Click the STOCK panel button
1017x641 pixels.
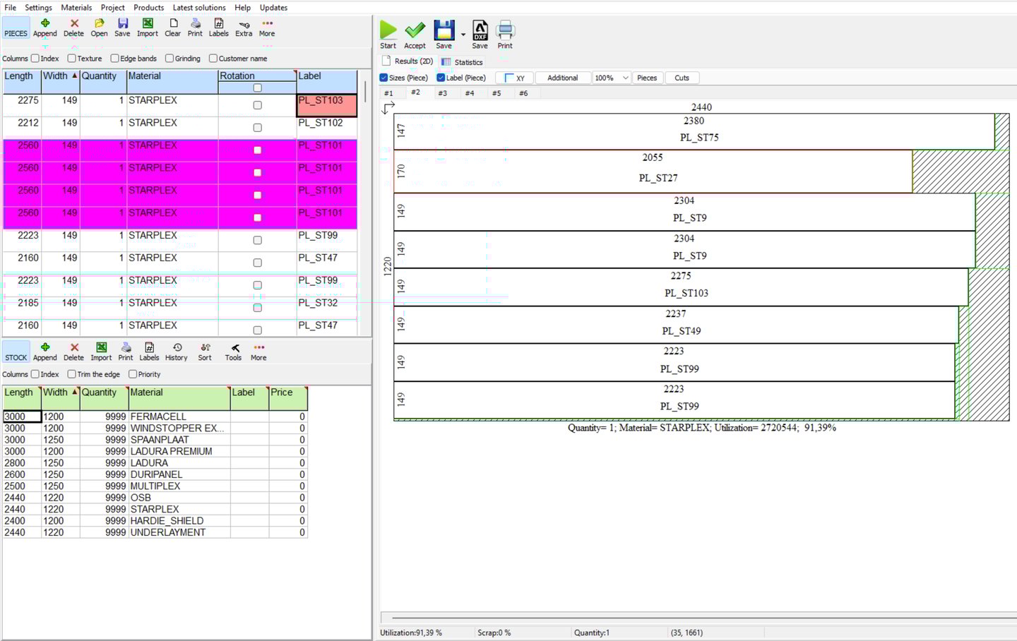[16, 352]
